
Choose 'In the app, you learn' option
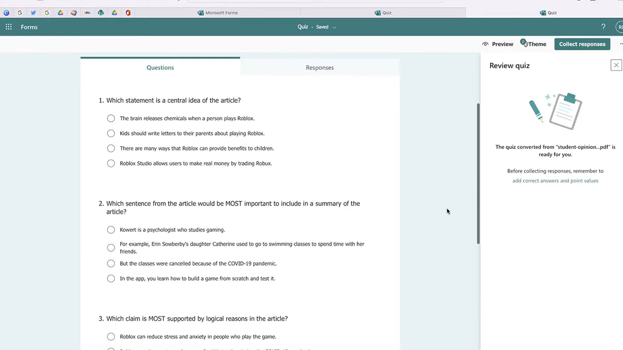tap(111, 278)
